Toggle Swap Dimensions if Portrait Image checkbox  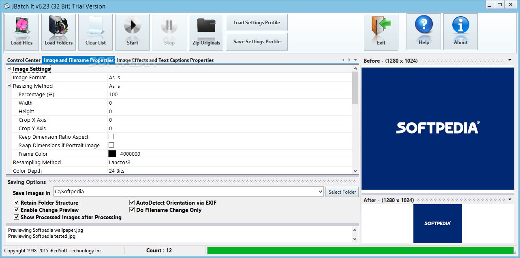tap(111, 145)
